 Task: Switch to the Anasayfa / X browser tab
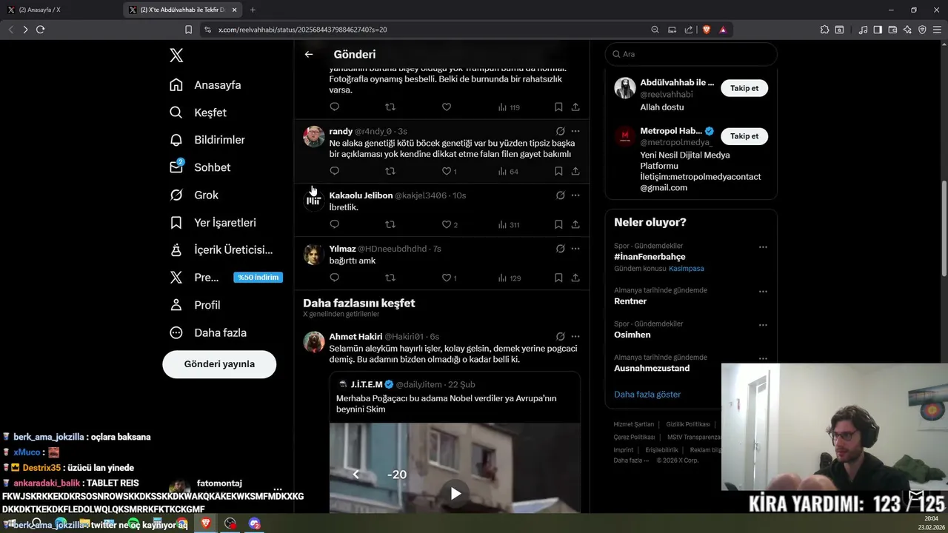coord(61,10)
